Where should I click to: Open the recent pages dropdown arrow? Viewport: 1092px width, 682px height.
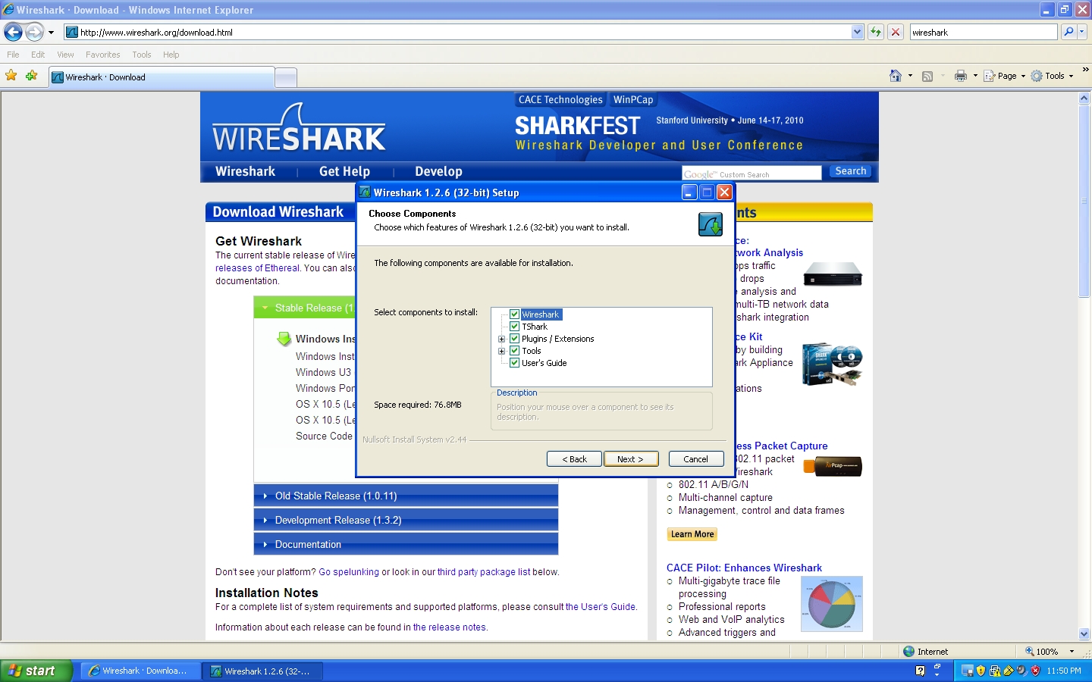pos(51,33)
